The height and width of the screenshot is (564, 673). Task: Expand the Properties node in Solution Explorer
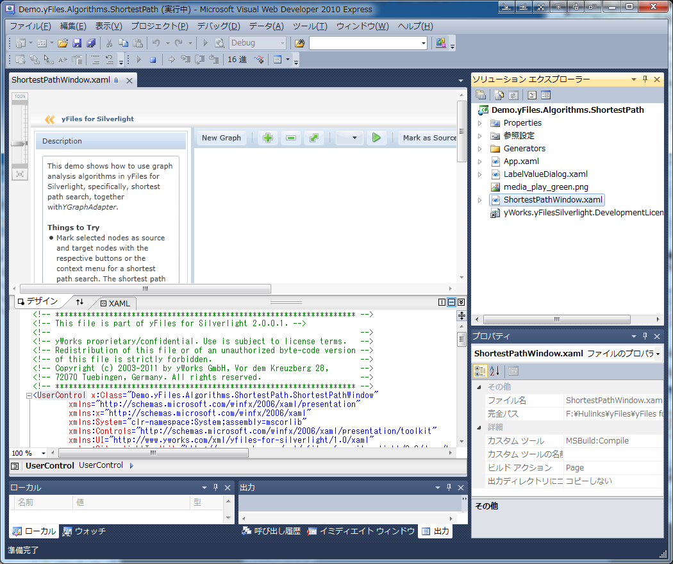point(480,123)
